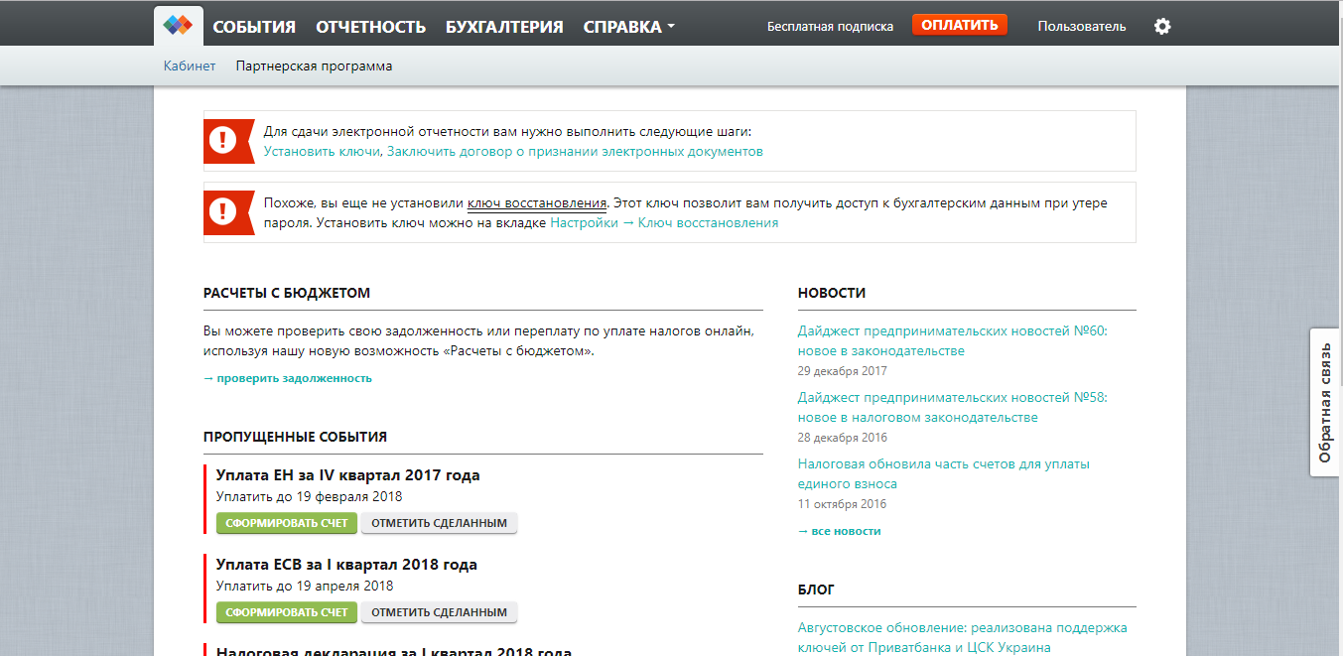Open Настройки → Ключ восстановления link
The image size is (1343, 656).
pos(664,223)
